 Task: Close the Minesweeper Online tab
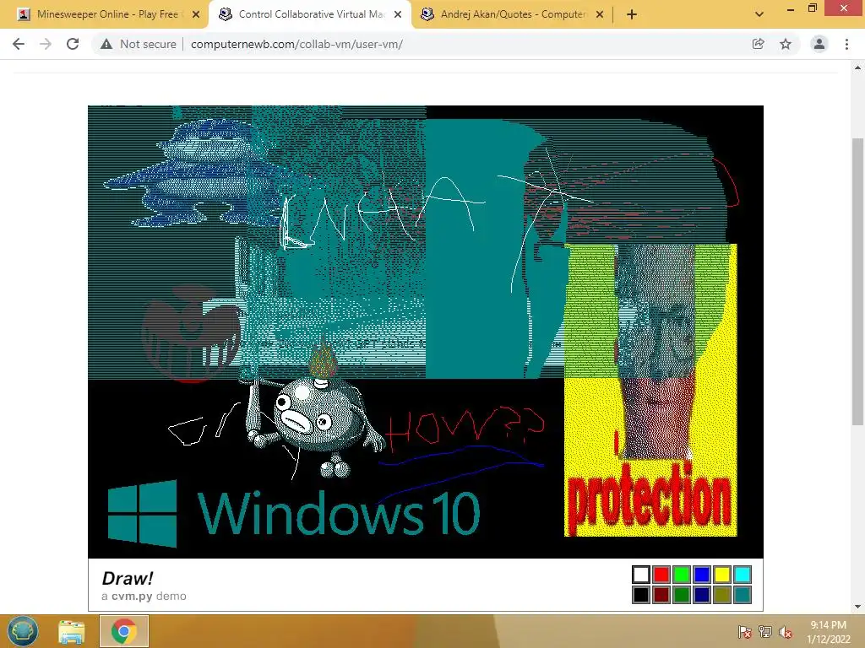[196, 14]
